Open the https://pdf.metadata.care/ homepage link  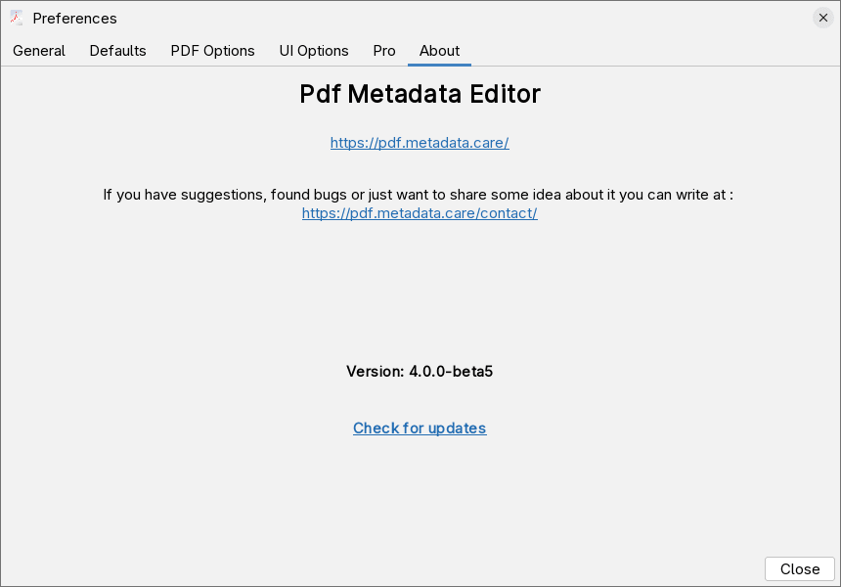coord(420,143)
